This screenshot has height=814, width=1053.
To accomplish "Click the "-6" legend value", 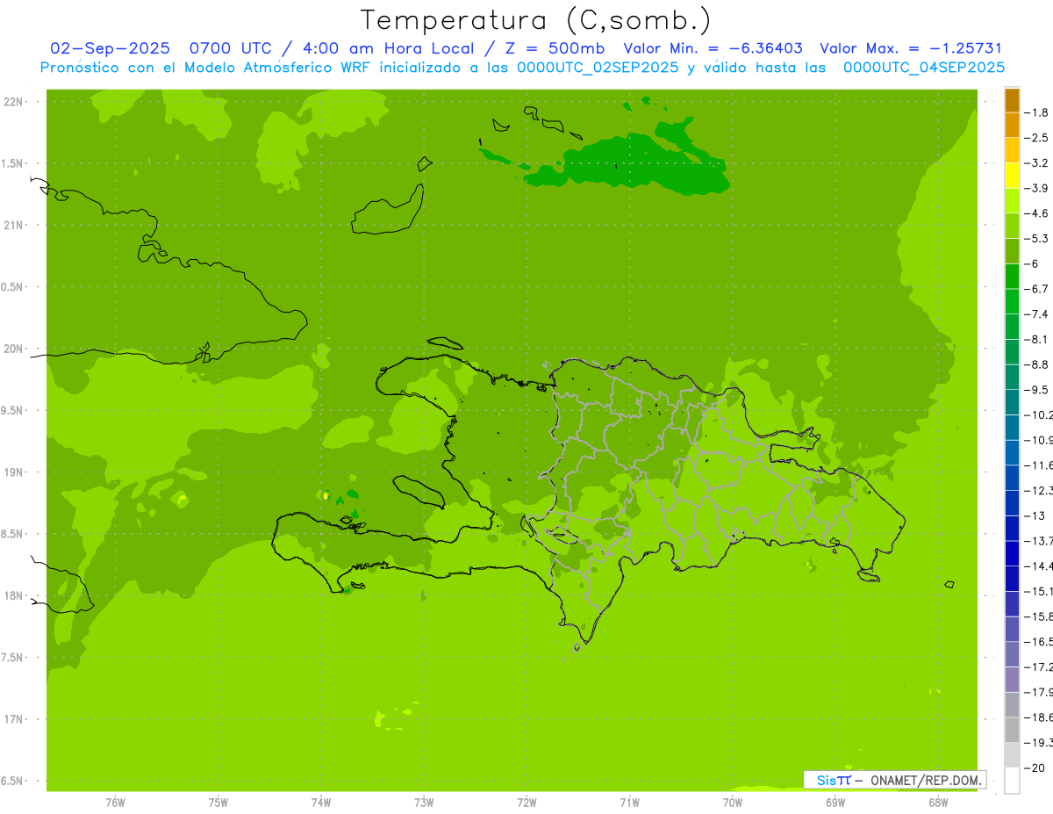I will [1032, 263].
